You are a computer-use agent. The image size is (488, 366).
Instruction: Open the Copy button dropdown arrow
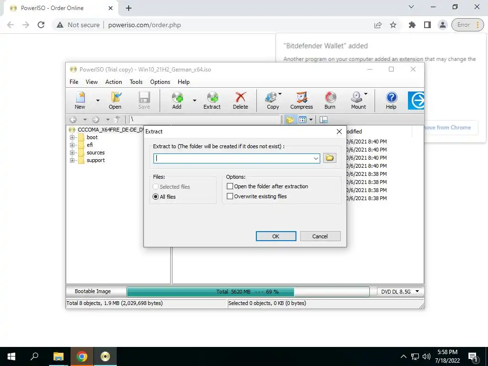[x=280, y=94]
